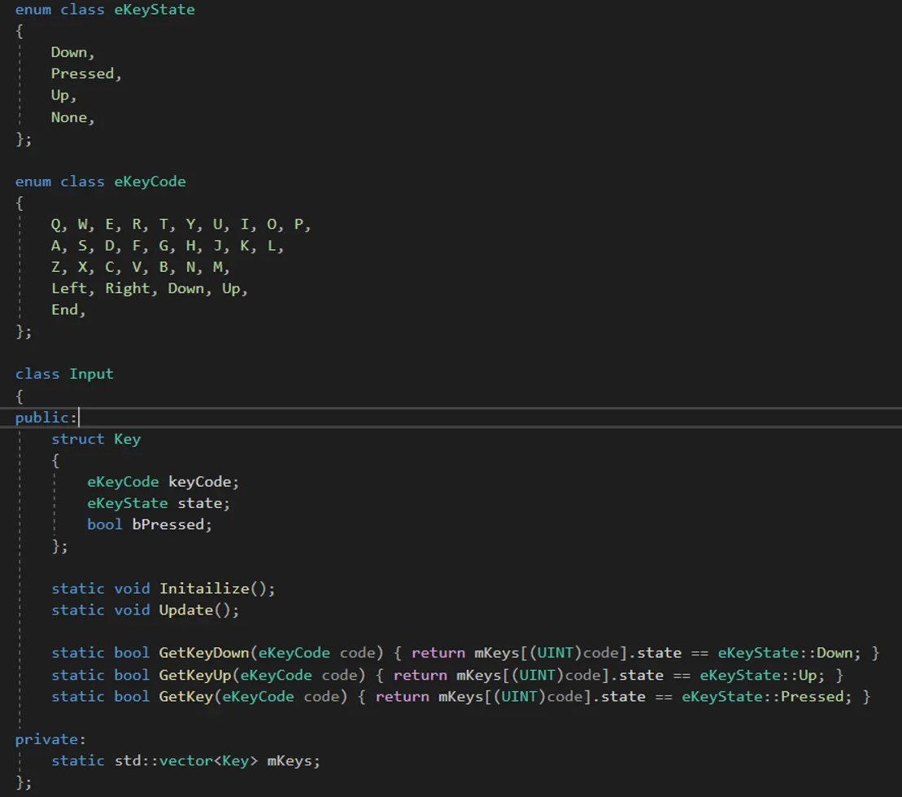Viewport: 902px width, 797px height.
Task: Click "Right," in the eKeyCode enum
Action: tap(131, 288)
